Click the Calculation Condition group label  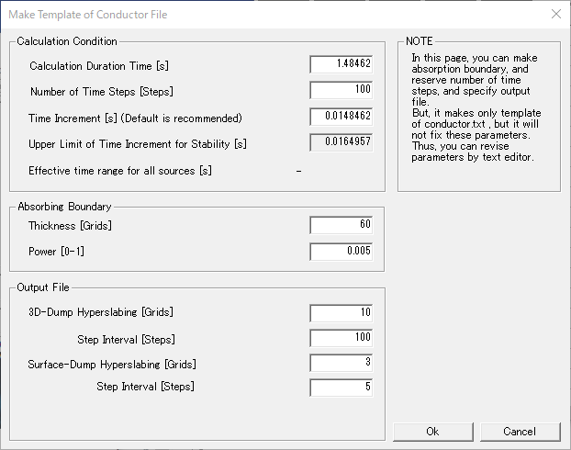click(67, 41)
